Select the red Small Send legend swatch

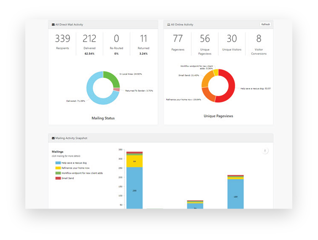[x=58, y=178]
